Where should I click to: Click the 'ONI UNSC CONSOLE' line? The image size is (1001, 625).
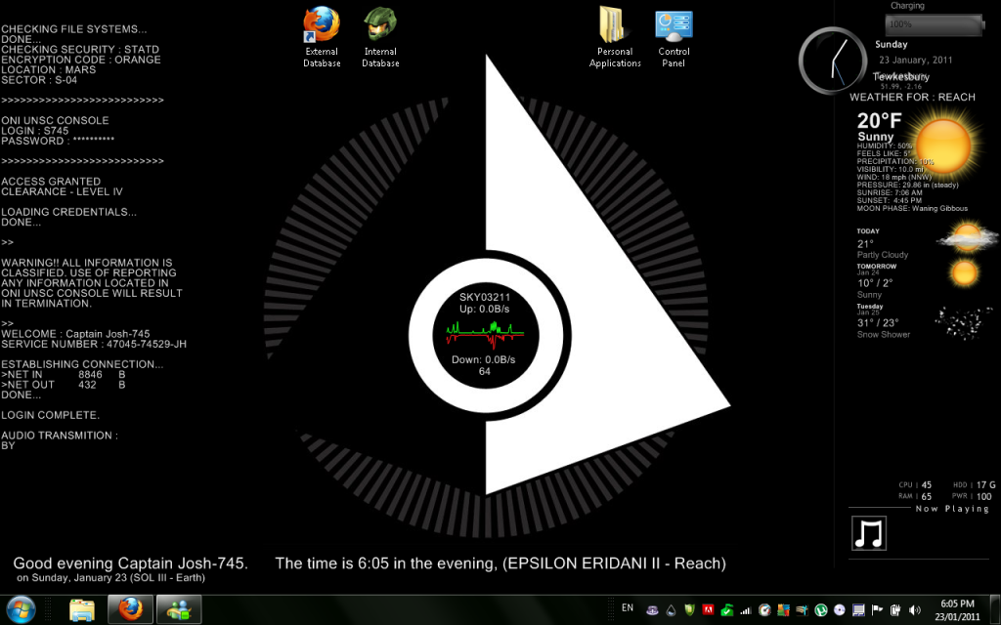tap(55, 120)
